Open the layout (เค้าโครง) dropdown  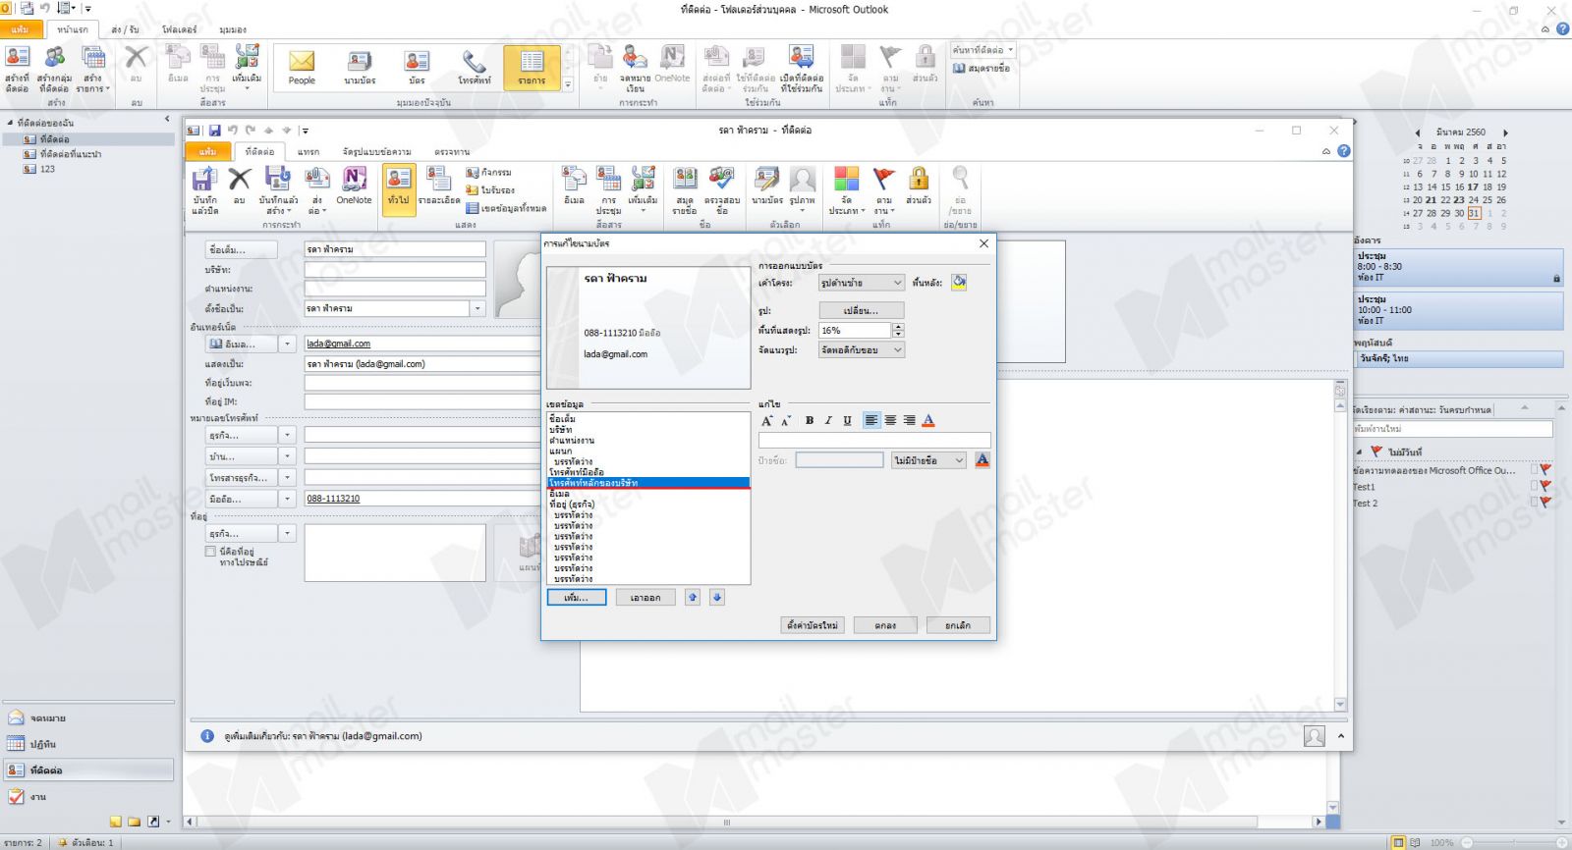861,283
